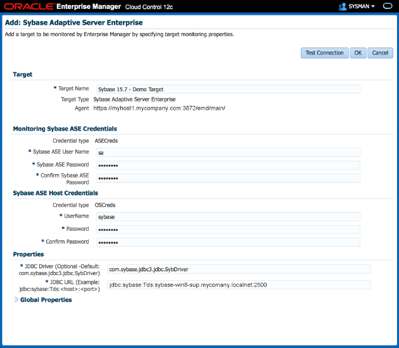Screen dimensions: 399x348
Task: Click the ASECreds credential type value
Action: click(x=106, y=141)
